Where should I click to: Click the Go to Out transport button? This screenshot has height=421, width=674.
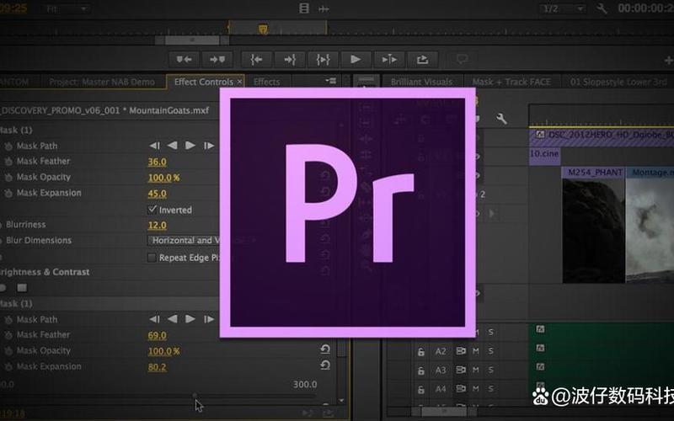(290, 59)
